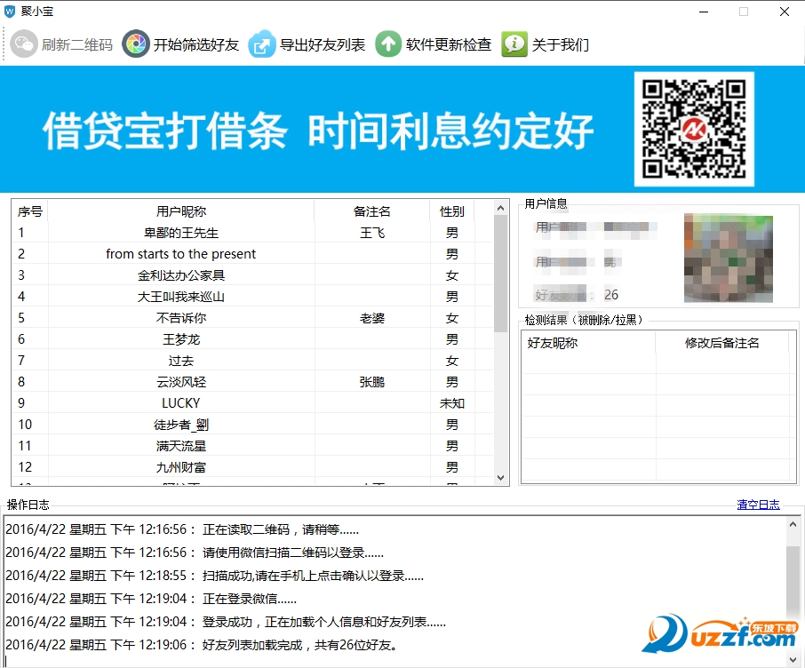Click log line 登录成功，正在加载个人信息
Viewport: 805px width, 668px height.
(x=226, y=622)
